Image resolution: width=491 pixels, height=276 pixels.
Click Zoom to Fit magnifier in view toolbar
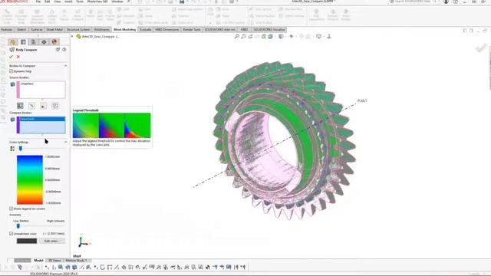pos(237,36)
